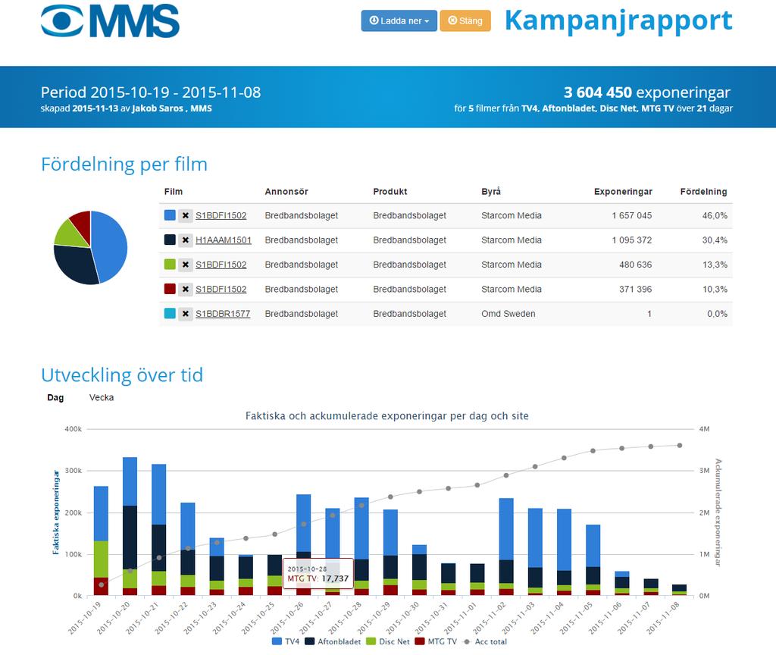Click the MMS eye logo
The width and height of the screenshot is (776, 655).
click(110, 20)
